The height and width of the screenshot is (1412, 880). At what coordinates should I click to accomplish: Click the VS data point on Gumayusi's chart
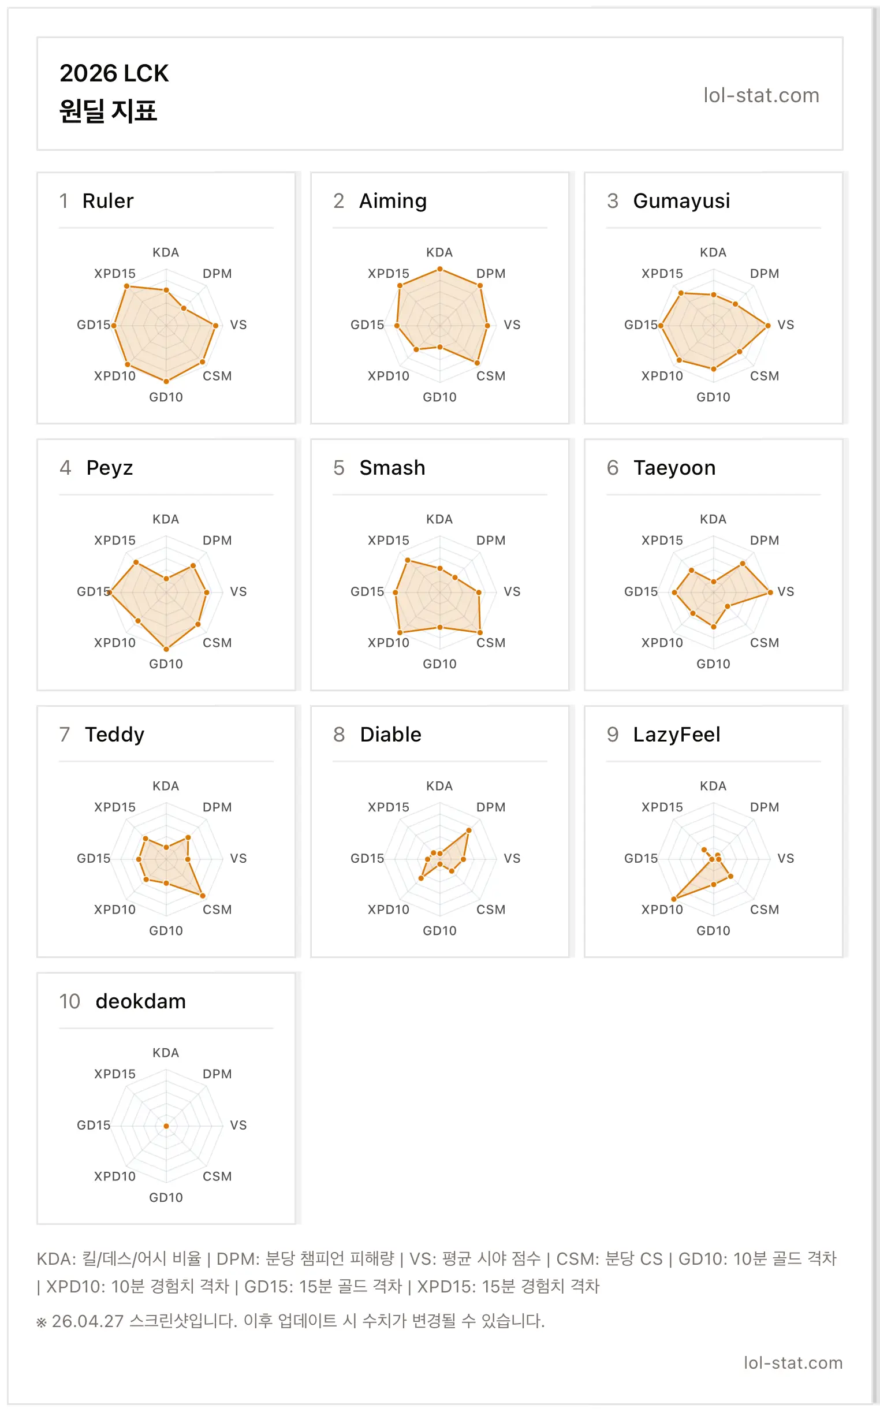click(767, 325)
